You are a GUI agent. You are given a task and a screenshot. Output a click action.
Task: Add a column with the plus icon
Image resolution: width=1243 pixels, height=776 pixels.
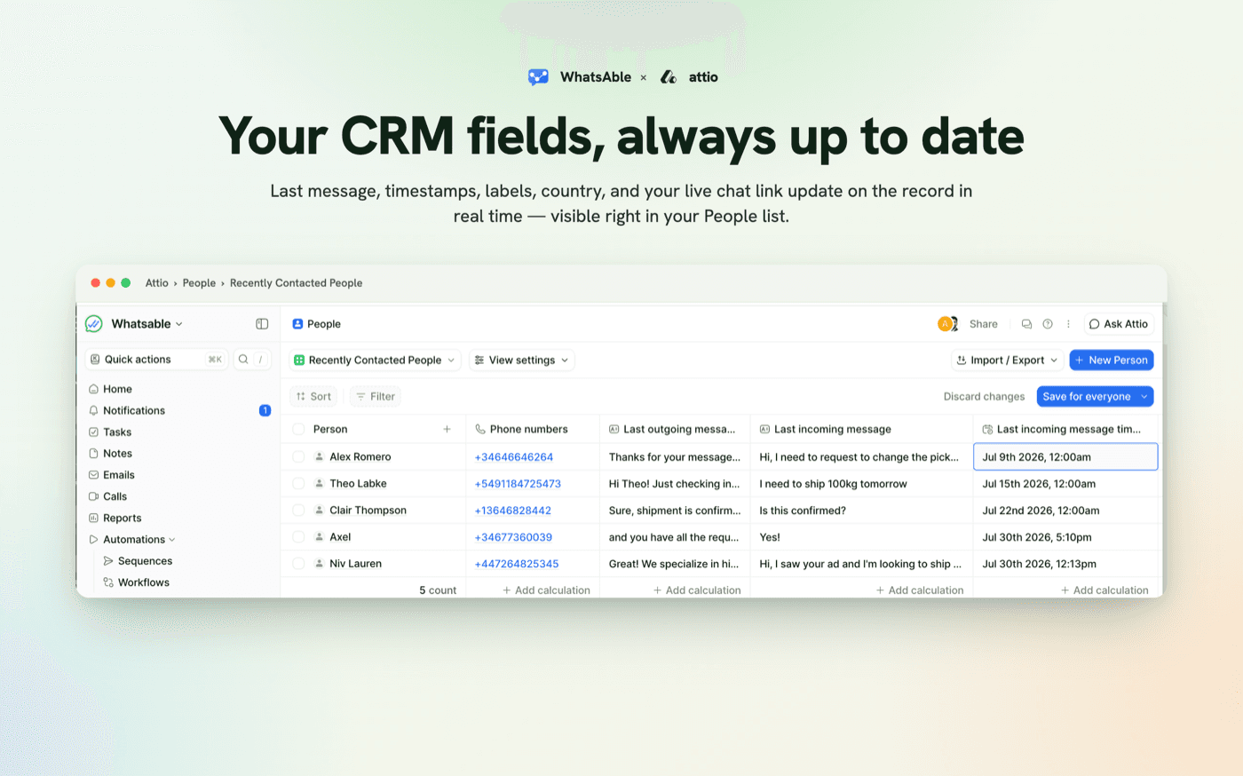coord(447,429)
